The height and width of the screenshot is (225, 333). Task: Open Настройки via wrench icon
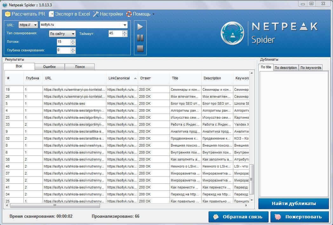pyautogui.click(x=96, y=14)
